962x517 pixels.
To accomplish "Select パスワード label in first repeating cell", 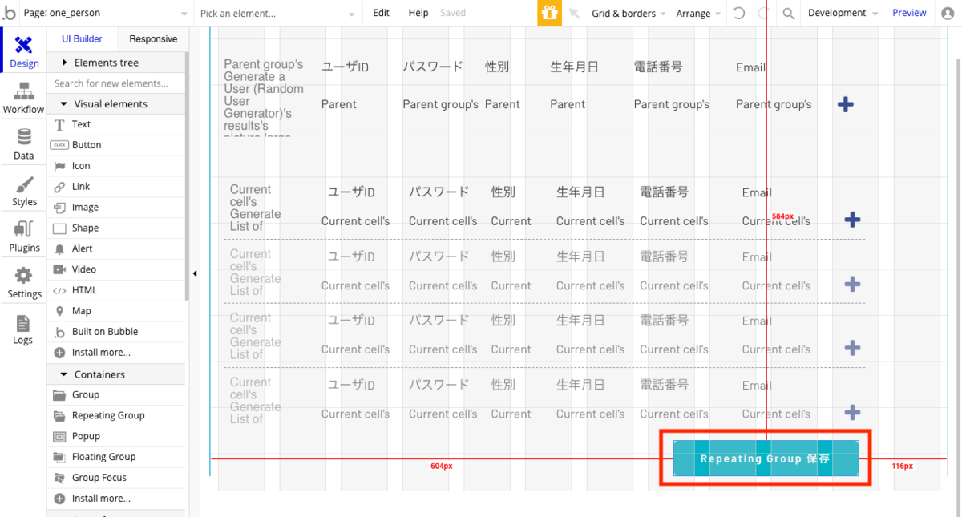I will [x=439, y=192].
